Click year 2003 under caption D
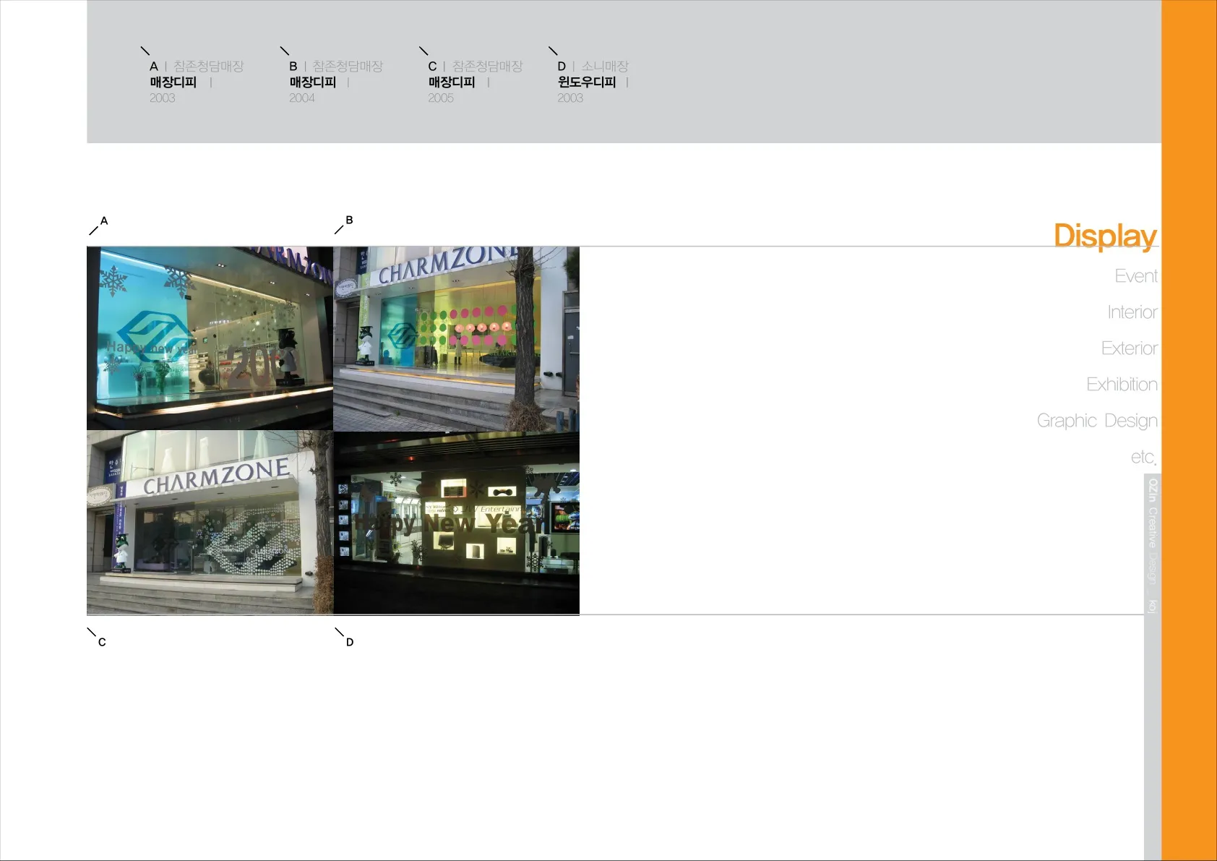 click(570, 98)
